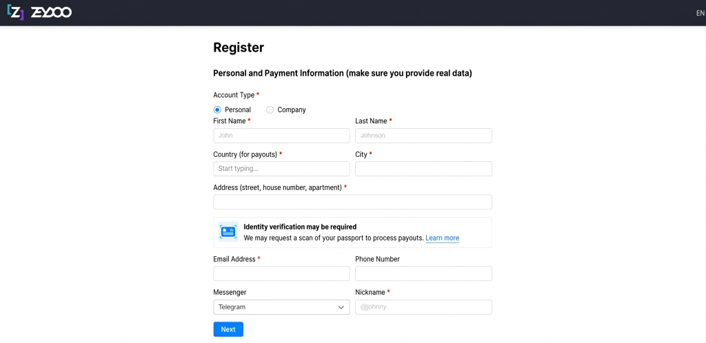The width and height of the screenshot is (706, 343).
Task: Expand the Messenger dropdown showing Telegram
Action: 281,307
